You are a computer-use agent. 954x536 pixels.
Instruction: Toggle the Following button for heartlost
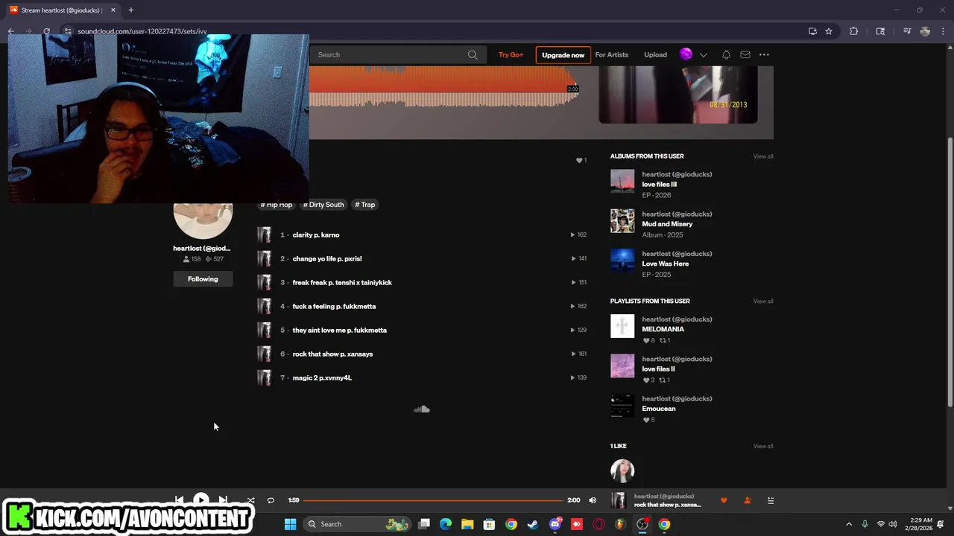[203, 278]
